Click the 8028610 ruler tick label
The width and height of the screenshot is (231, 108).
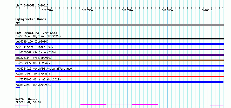[x=207, y=10]
